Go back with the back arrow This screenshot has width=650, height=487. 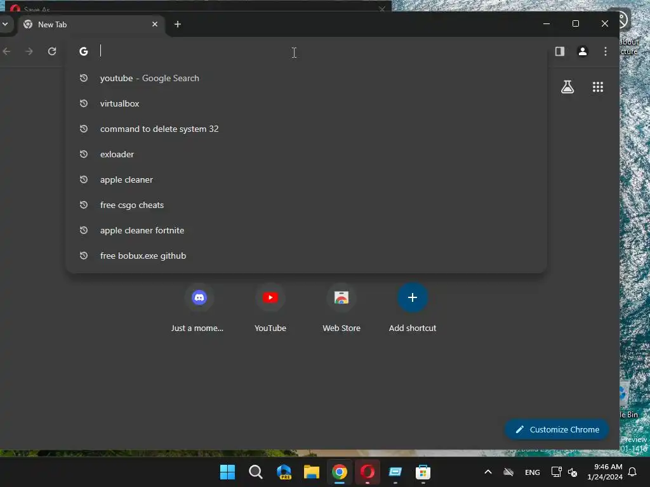pos(6,51)
